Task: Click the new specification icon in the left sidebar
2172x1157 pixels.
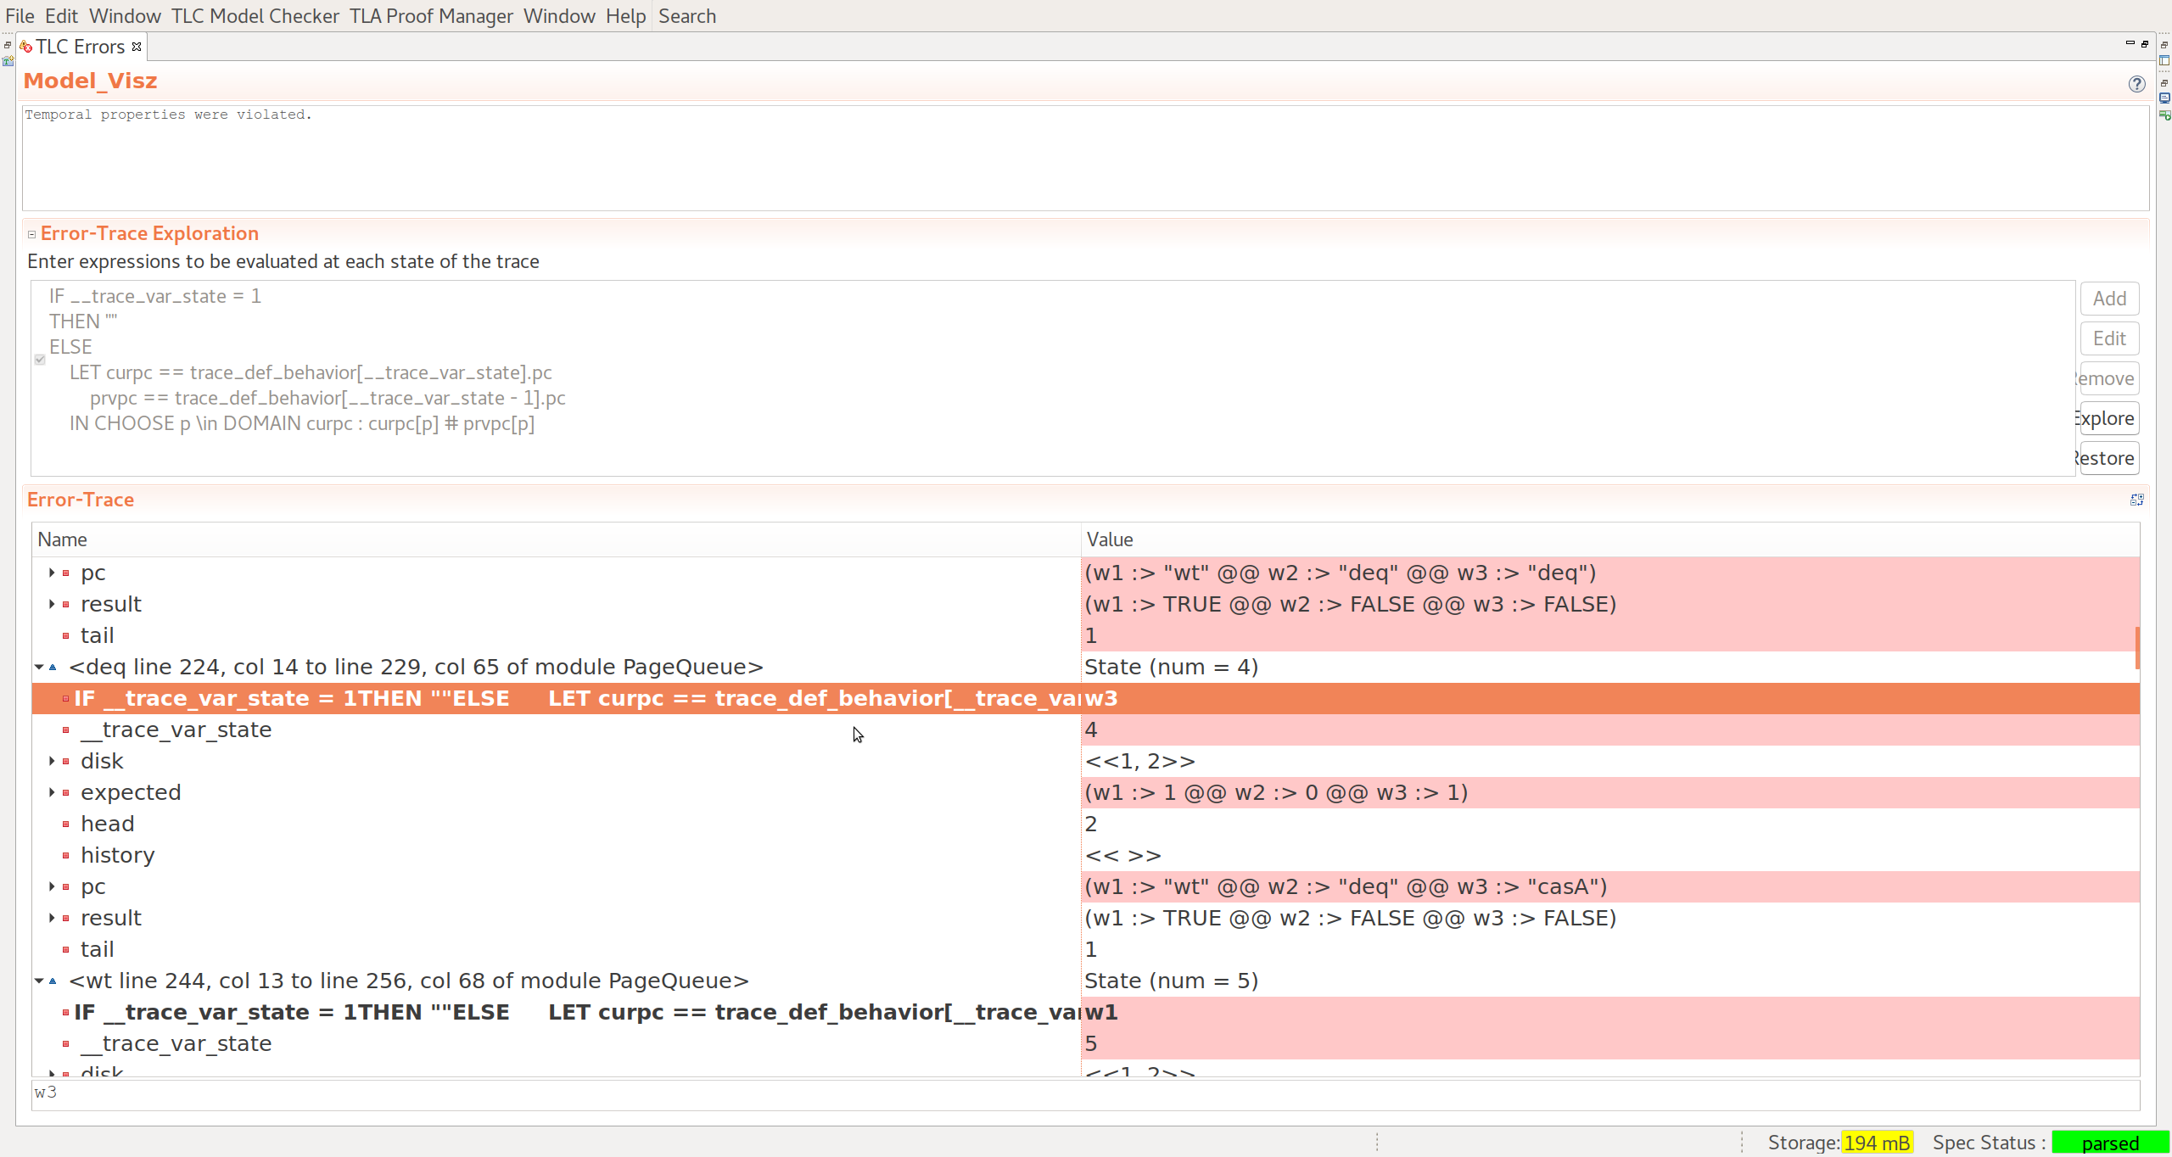Action: point(8,61)
